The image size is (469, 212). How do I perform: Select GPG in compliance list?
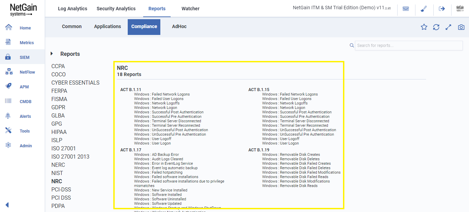point(57,124)
